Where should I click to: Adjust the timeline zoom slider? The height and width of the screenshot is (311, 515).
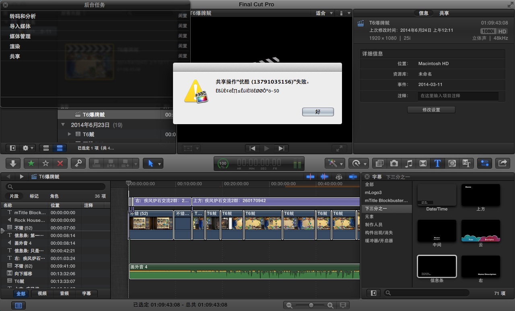coord(311,305)
